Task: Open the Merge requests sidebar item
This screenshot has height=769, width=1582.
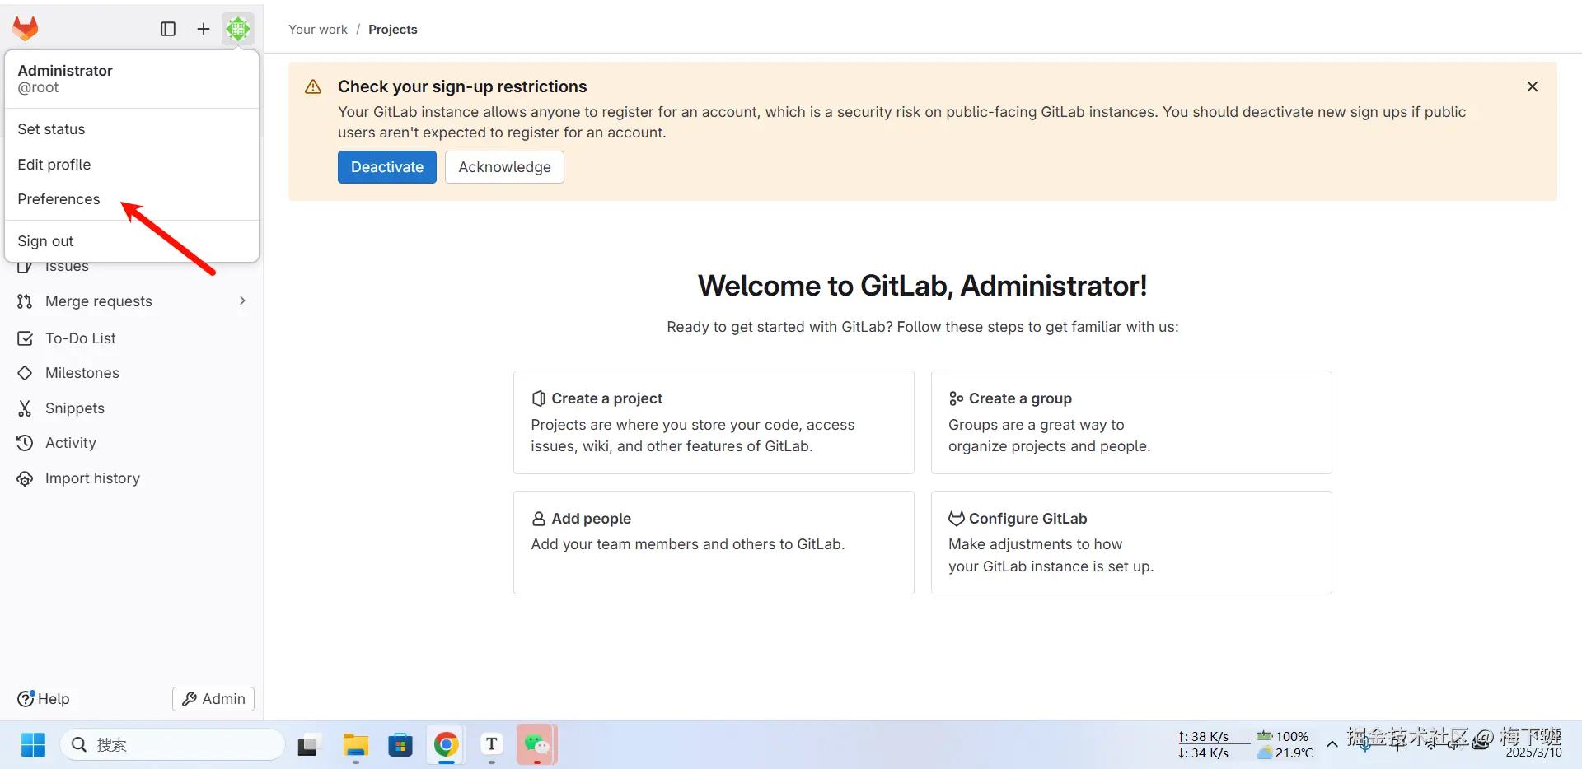Action: coord(132,301)
